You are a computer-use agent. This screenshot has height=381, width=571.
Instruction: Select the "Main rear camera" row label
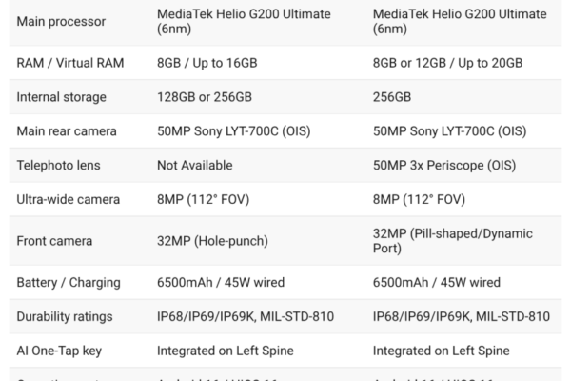[66, 131]
